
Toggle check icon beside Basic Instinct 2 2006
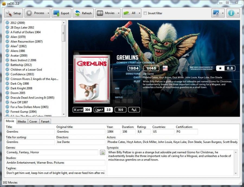7,60
